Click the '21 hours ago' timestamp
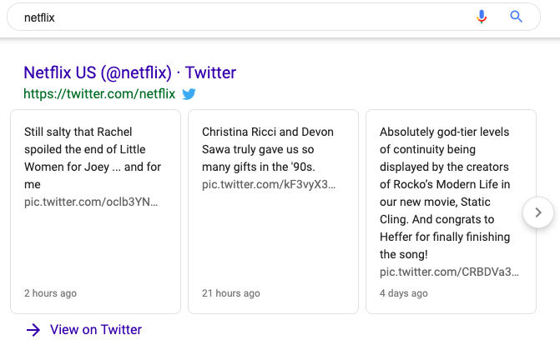This screenshot has height=345, width=560. [x=230, y=293]
